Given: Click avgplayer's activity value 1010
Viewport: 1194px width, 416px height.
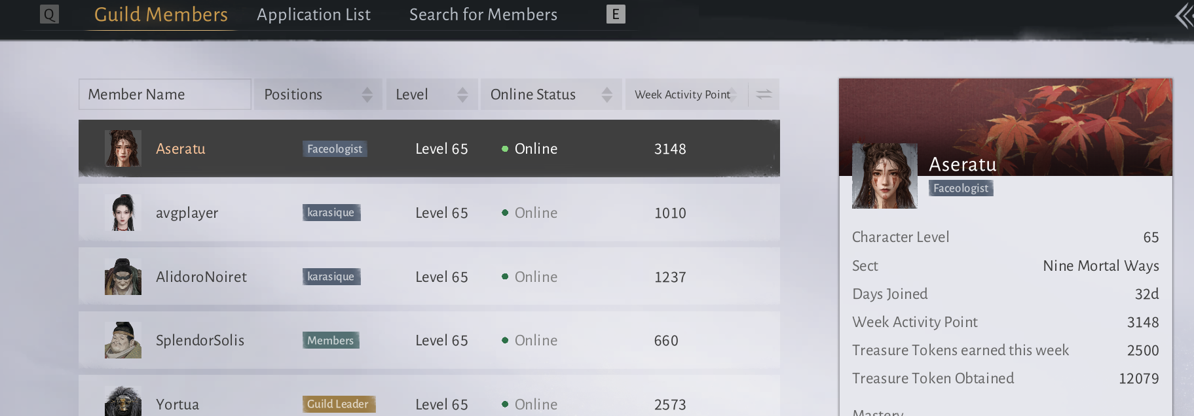Looking at the screenshot, I should pyautogui.click(x=670, y=213).
